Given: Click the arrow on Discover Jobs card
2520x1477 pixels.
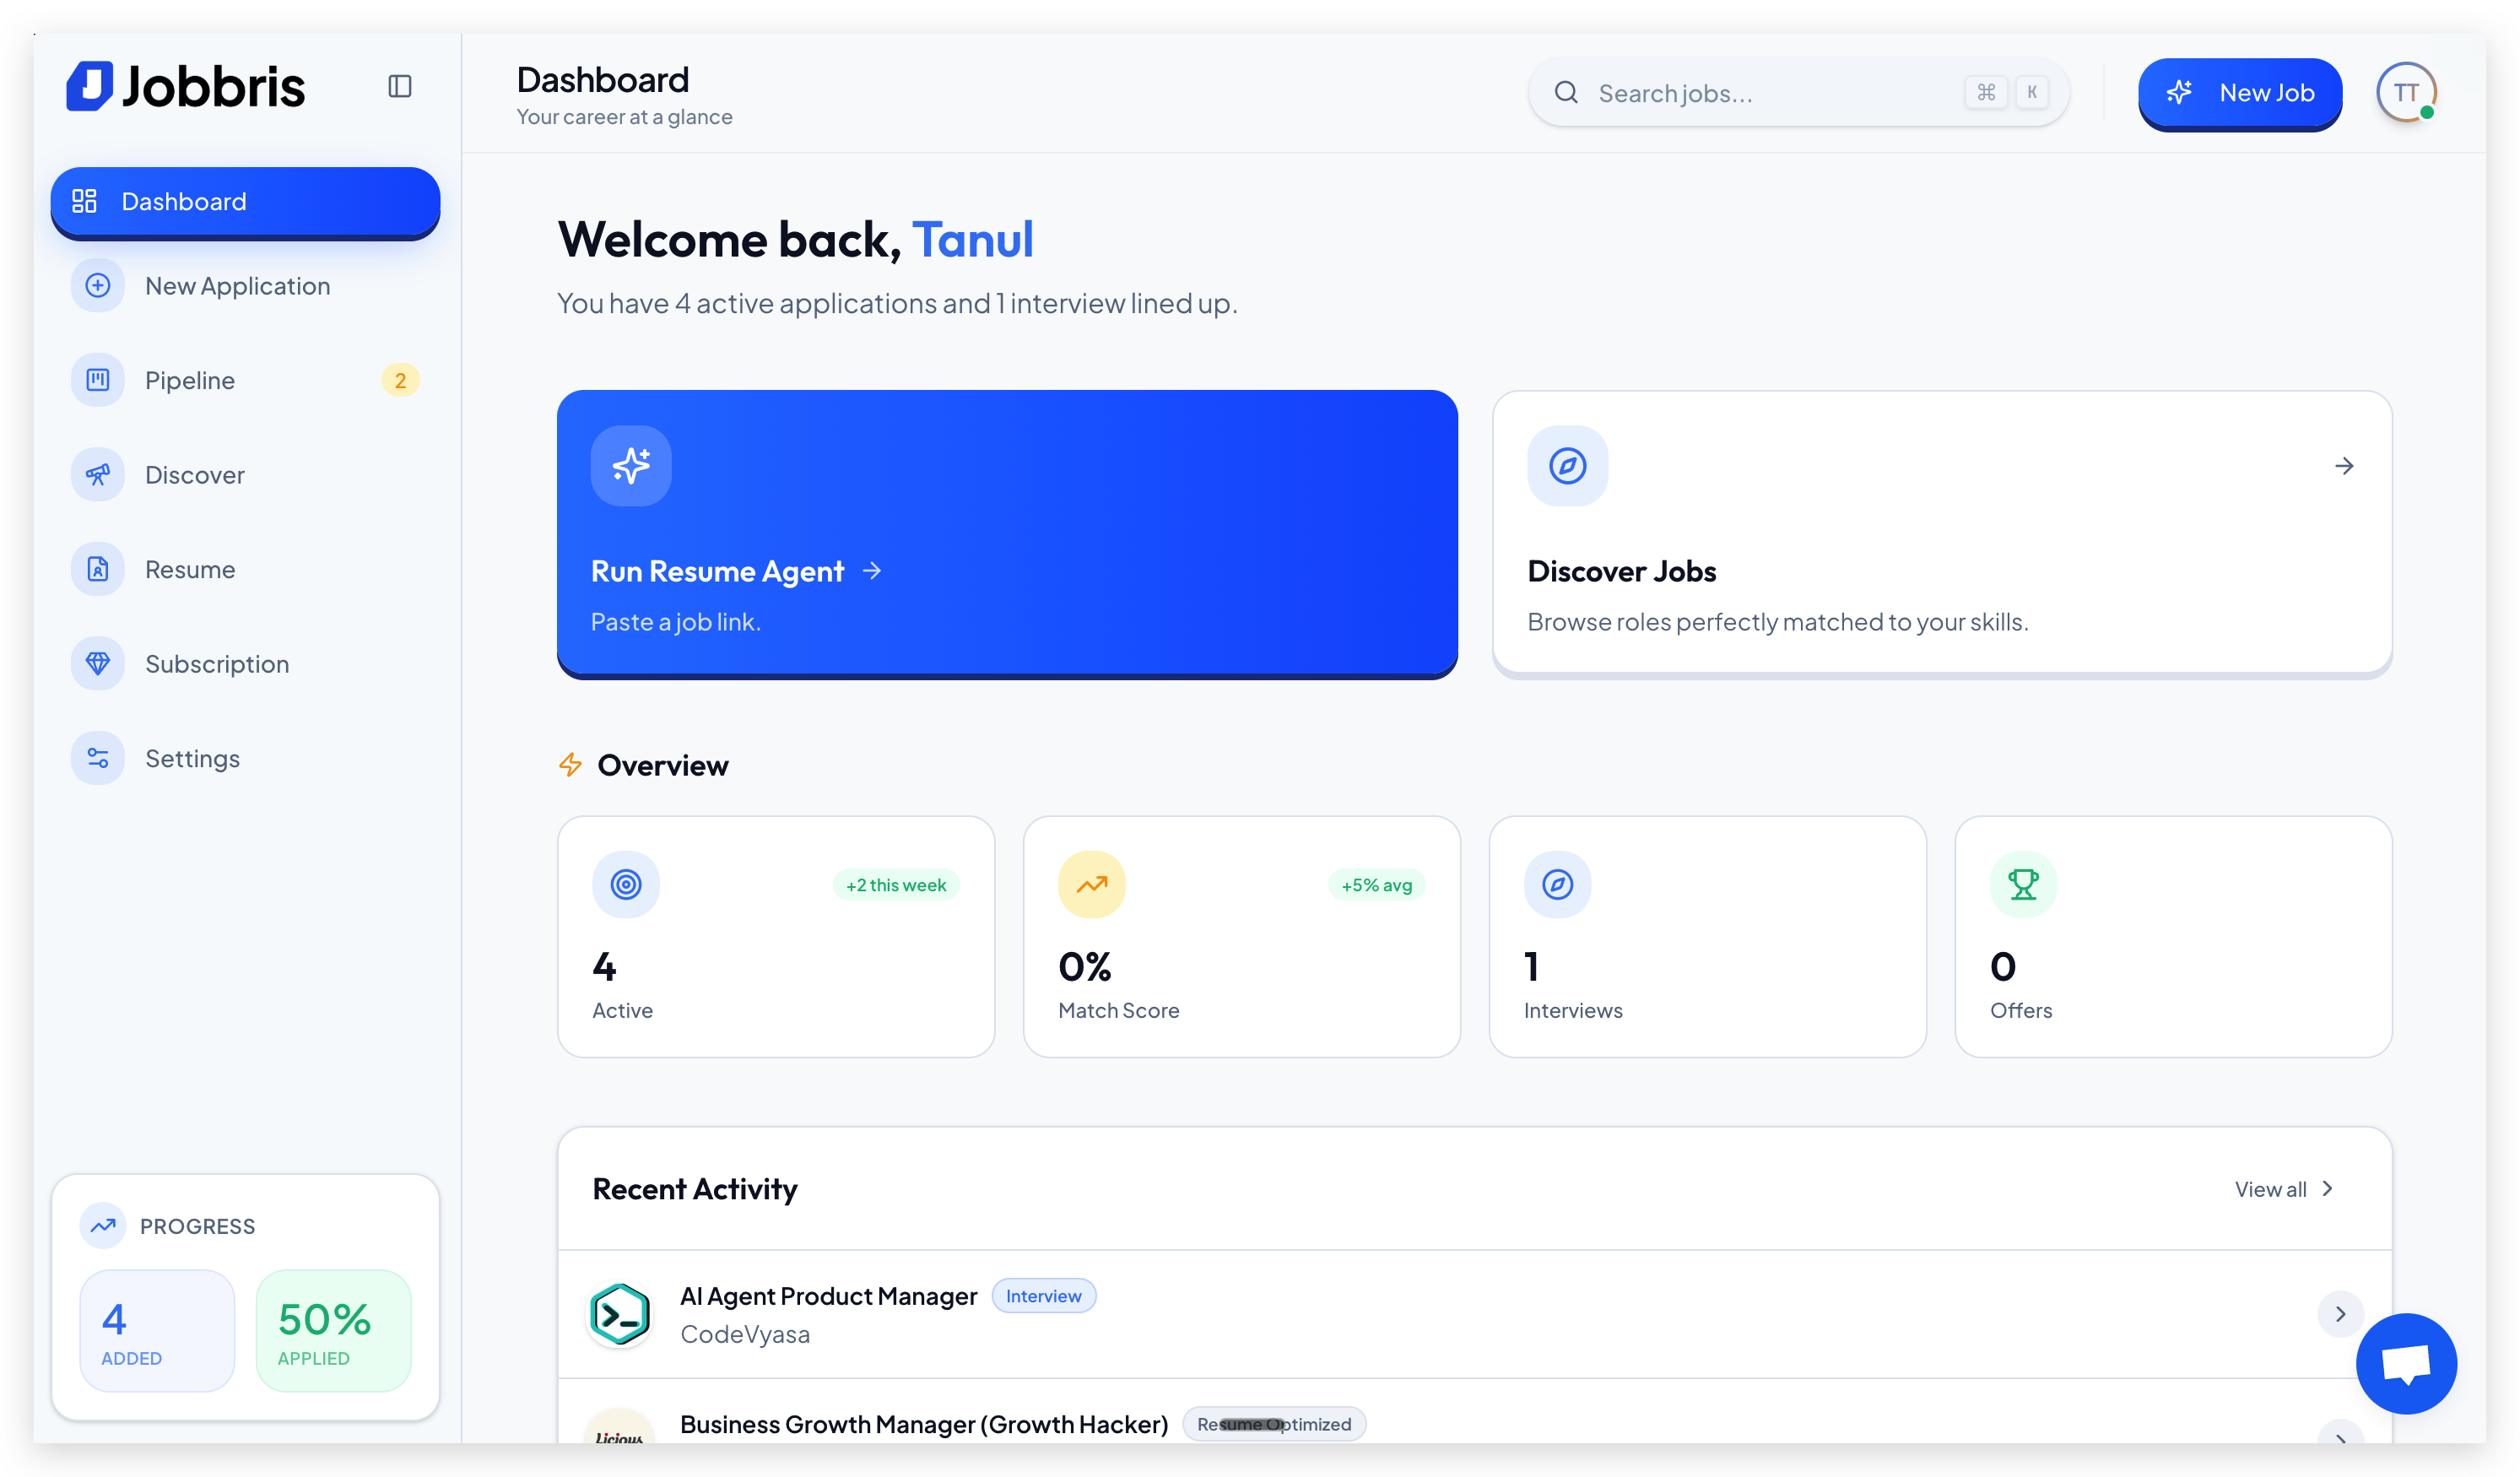Looking at the screenshot, I should [x=2344, y=466].
